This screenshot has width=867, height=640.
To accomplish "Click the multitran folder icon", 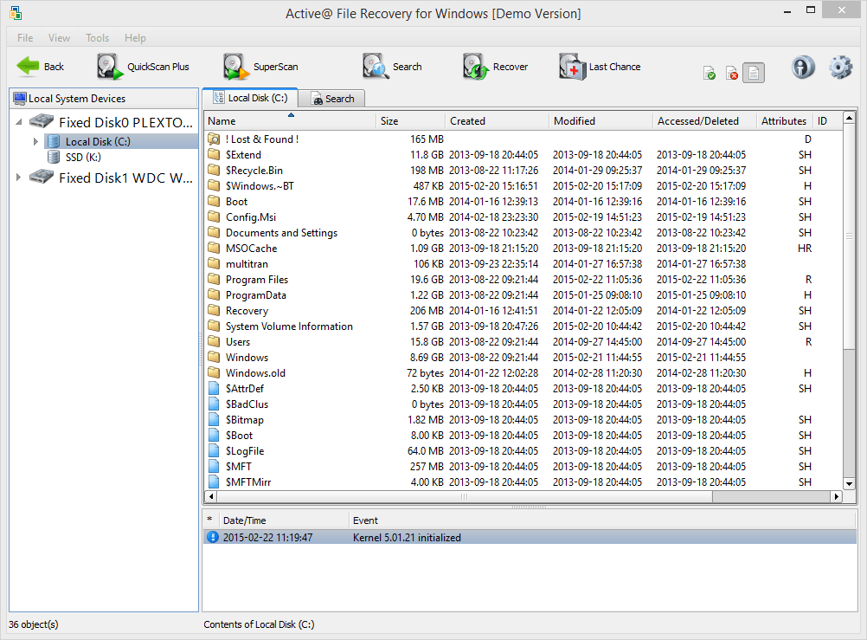I will 214,263.
